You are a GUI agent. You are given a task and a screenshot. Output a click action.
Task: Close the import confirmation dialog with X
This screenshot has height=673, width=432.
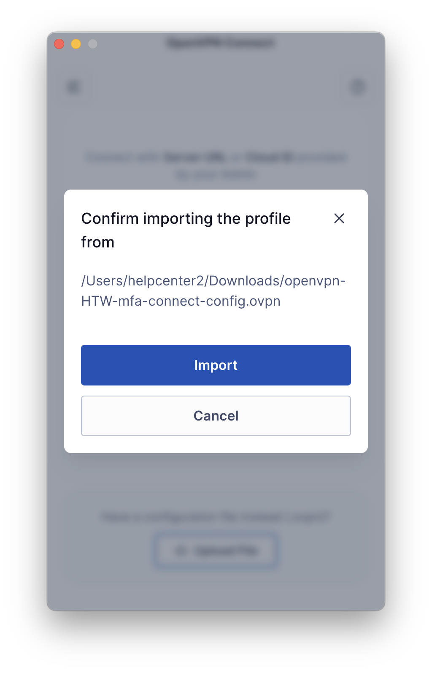339,218
